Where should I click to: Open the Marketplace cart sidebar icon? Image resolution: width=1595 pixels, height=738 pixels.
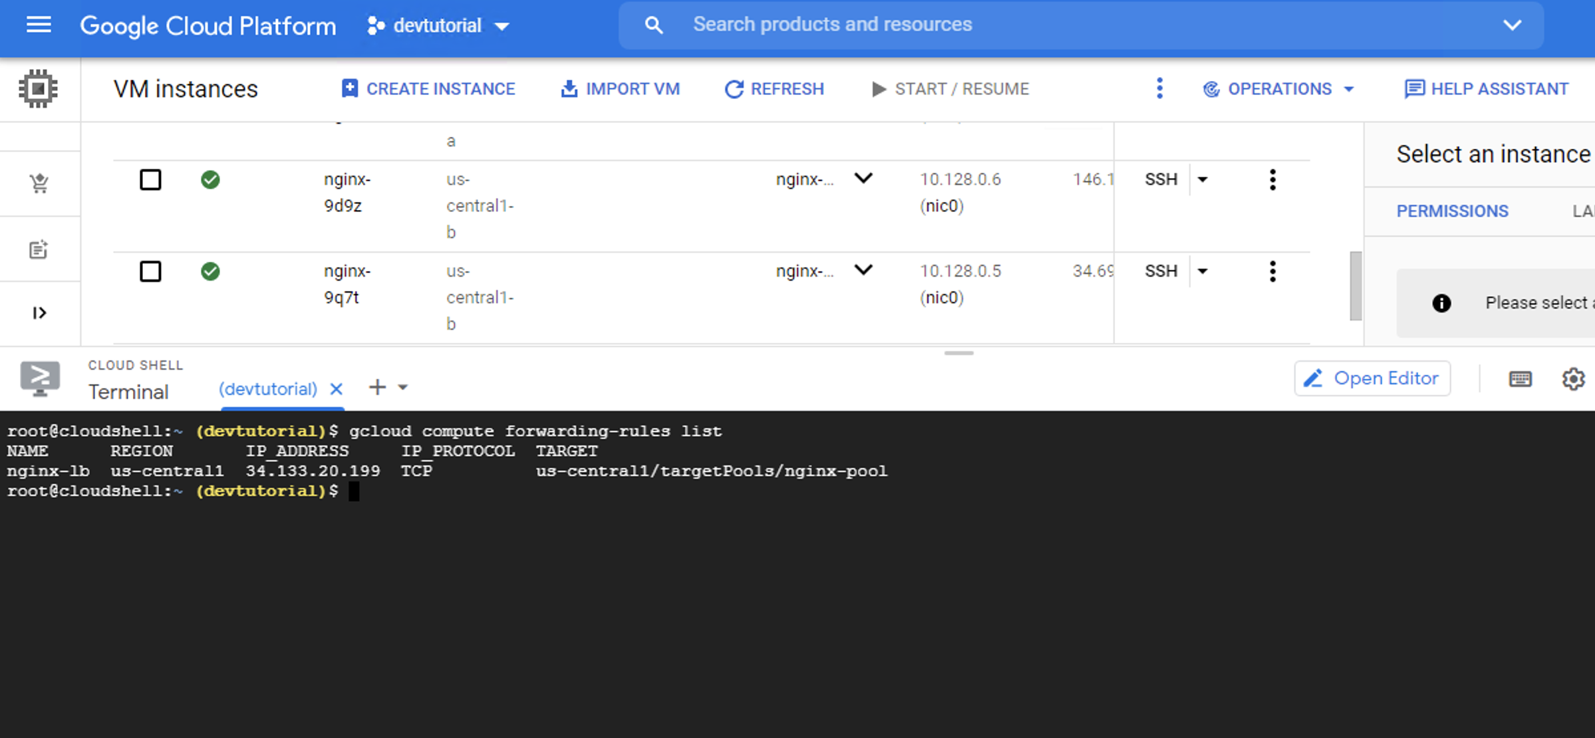click(x=39, y=183)
